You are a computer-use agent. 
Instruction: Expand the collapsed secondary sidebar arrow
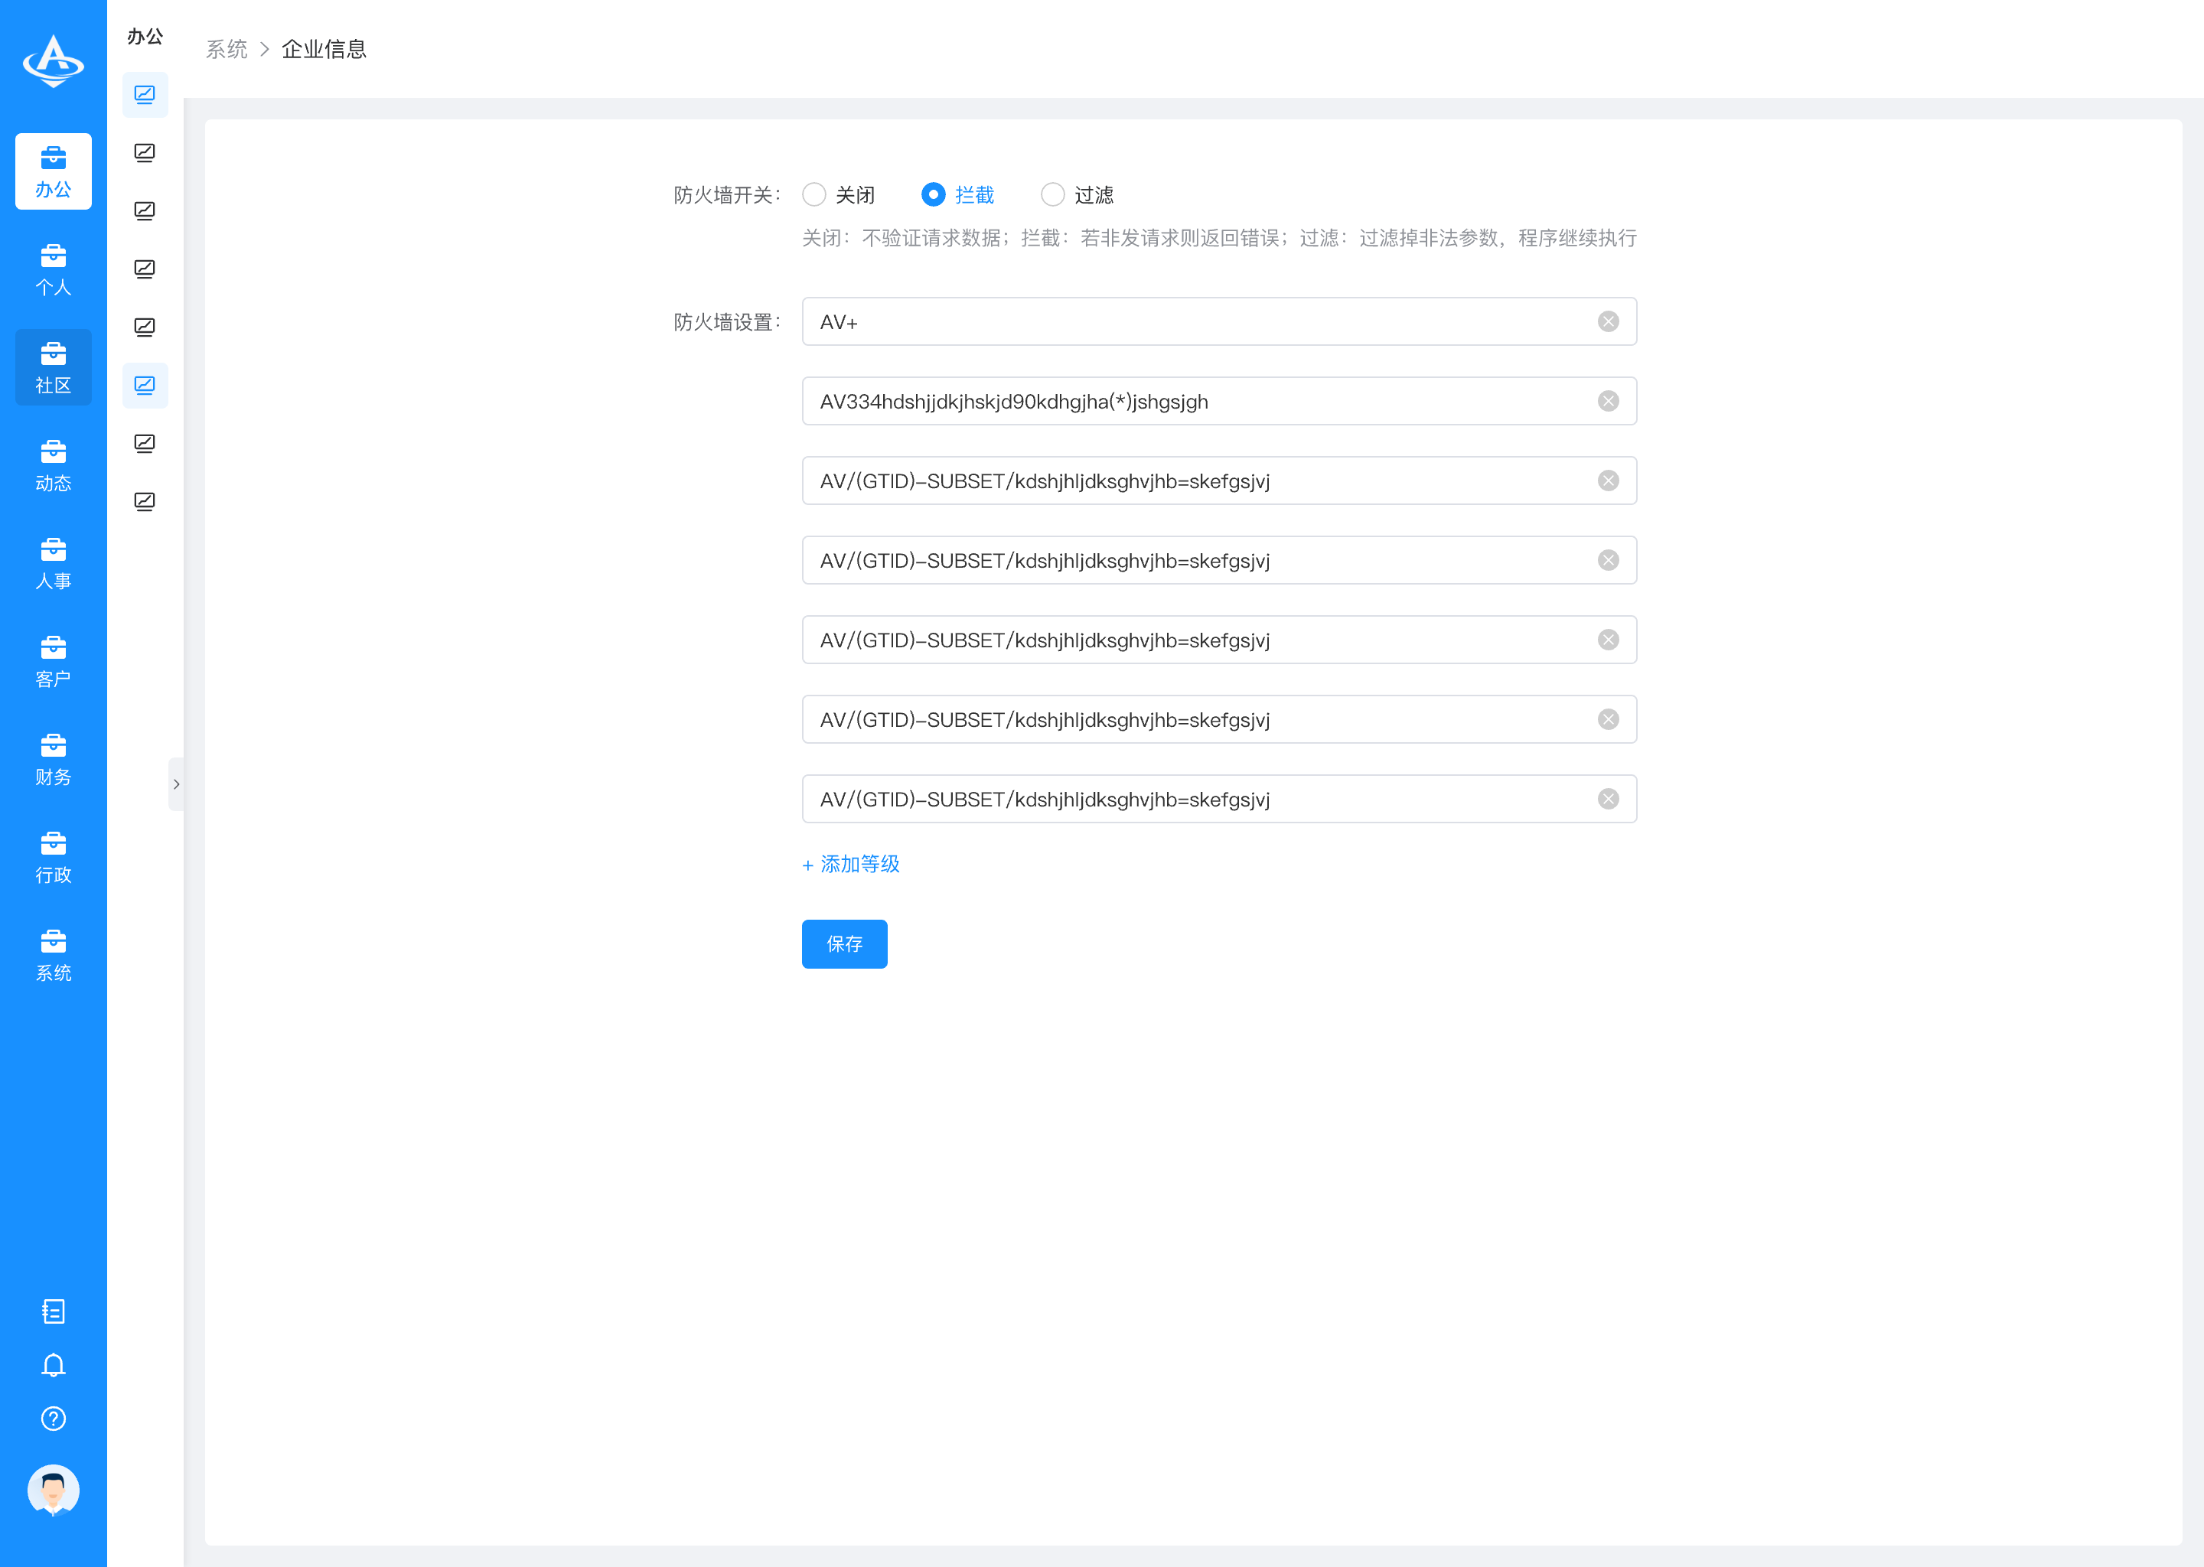coord(175,784)
